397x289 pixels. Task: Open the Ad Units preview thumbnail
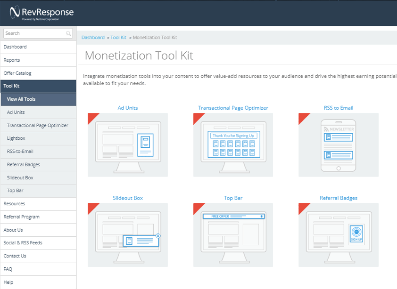(128, 144)
